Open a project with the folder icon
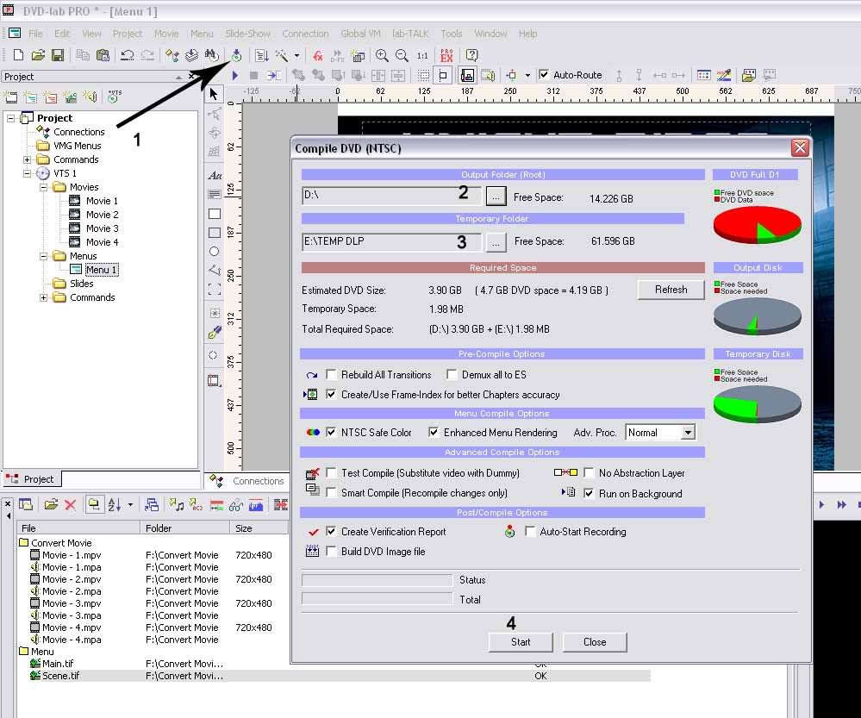This screenshot has width=861, height=718. click(38, 55)
